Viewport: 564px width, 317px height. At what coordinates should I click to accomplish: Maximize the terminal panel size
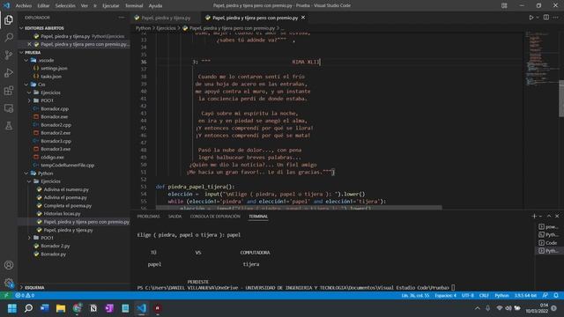click(549, 216)
